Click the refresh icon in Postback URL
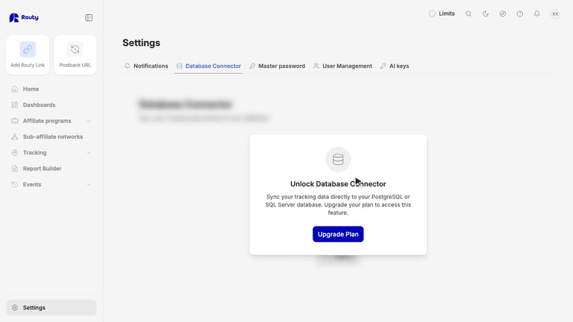 coord(75,49)
